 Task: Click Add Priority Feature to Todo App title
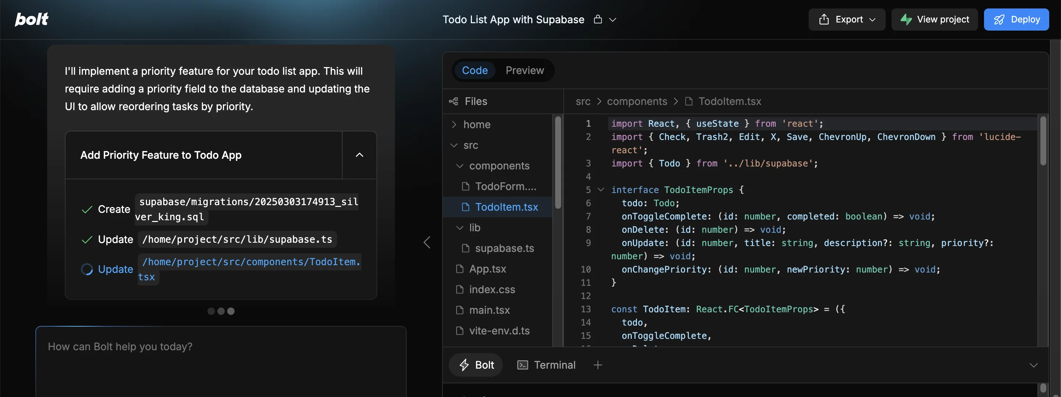point(161,155)
